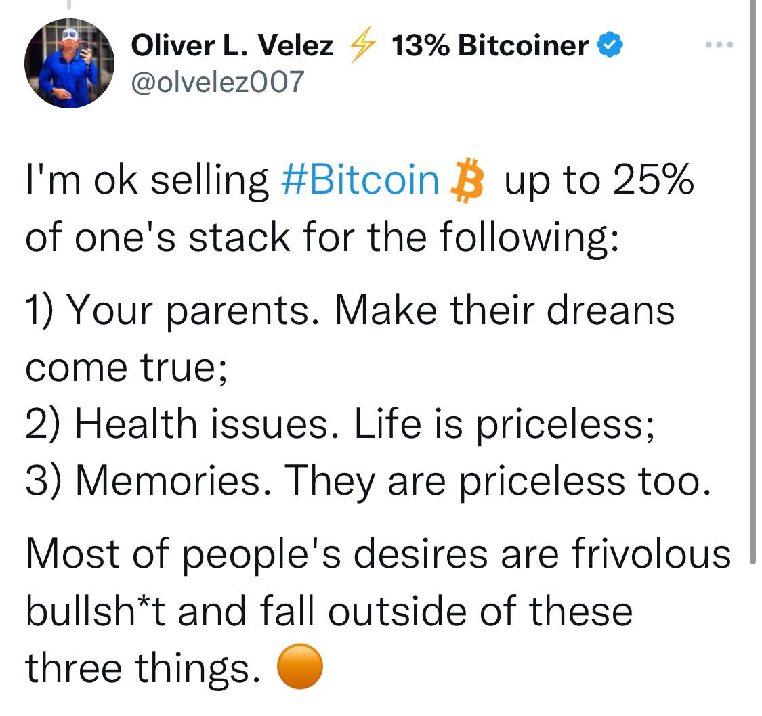Open the tweet's three-dot more options menu
This screenshot has height=716, width=762.
point(718,45)
